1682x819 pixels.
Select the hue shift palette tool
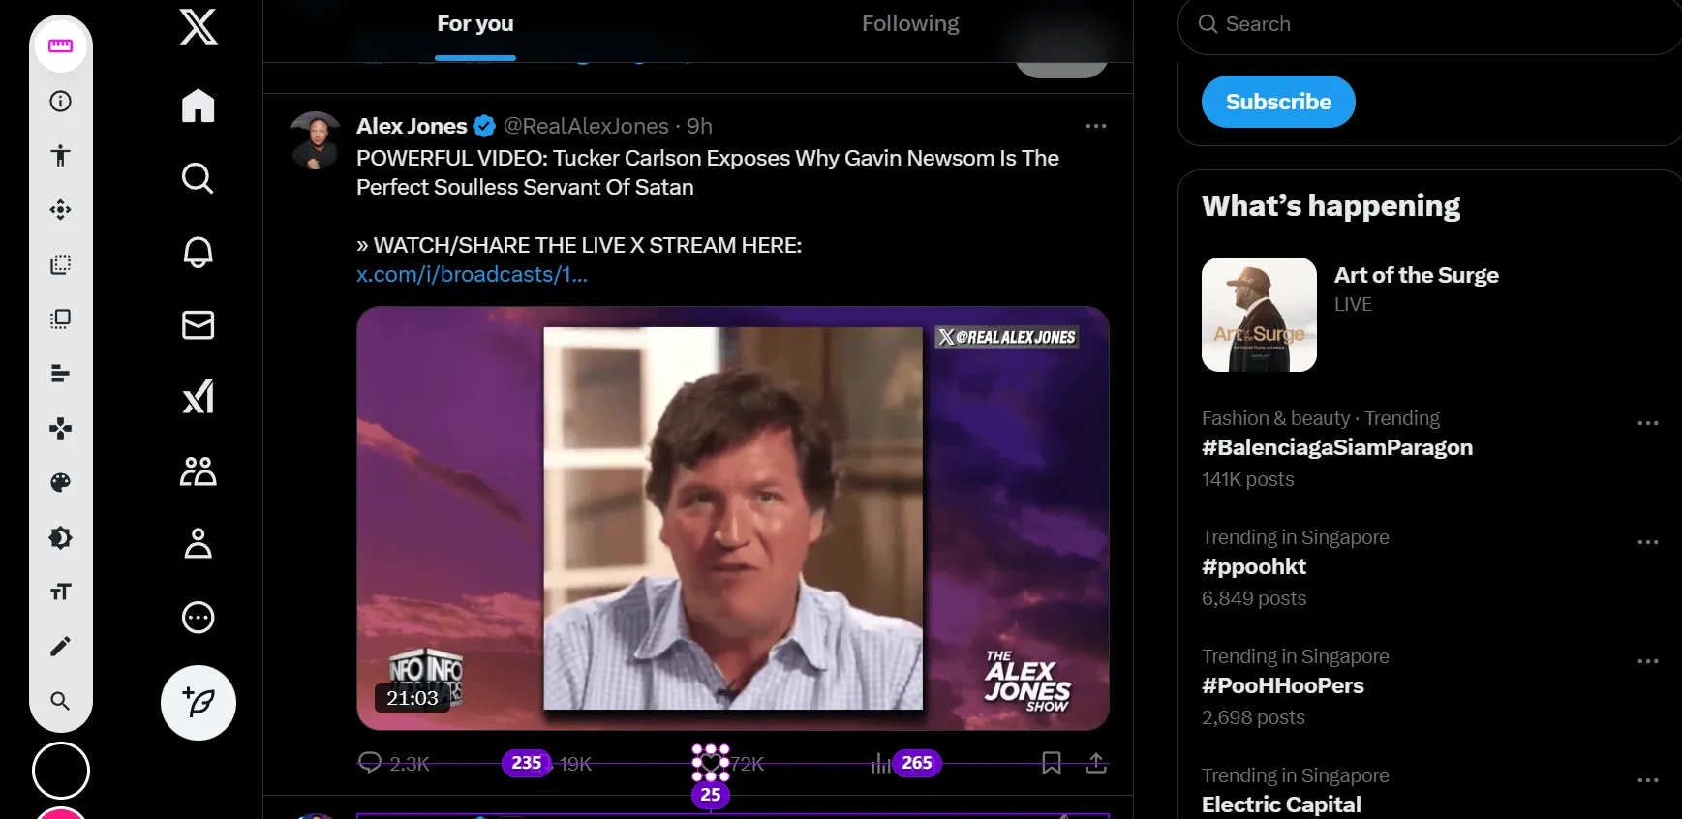(x=61, y=482)
